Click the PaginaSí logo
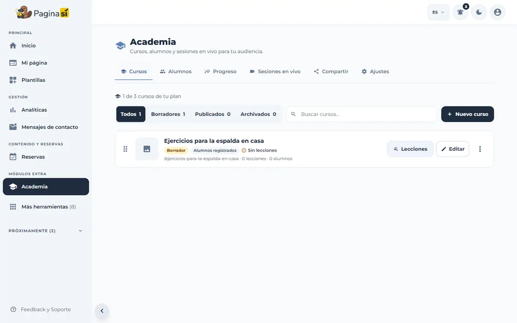This screenshot has width=517, height=323. (x=42, y=12)
